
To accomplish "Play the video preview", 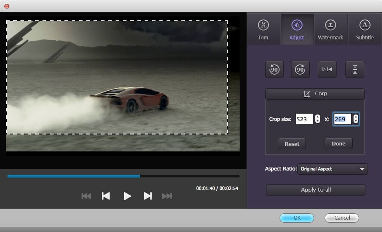I will point(127,196).
